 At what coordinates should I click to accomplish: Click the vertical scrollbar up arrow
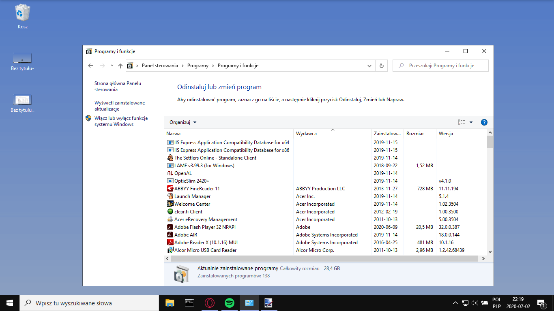click(490, 132)
